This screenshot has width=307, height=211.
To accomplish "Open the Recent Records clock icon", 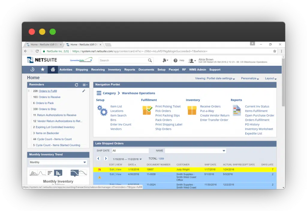I will [32, 70].
